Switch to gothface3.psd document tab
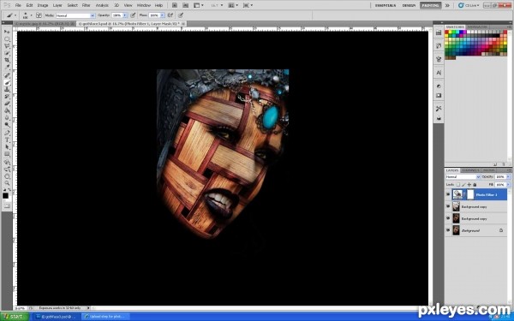The height and width of the screenshot is (321, 514). (130, 24)
